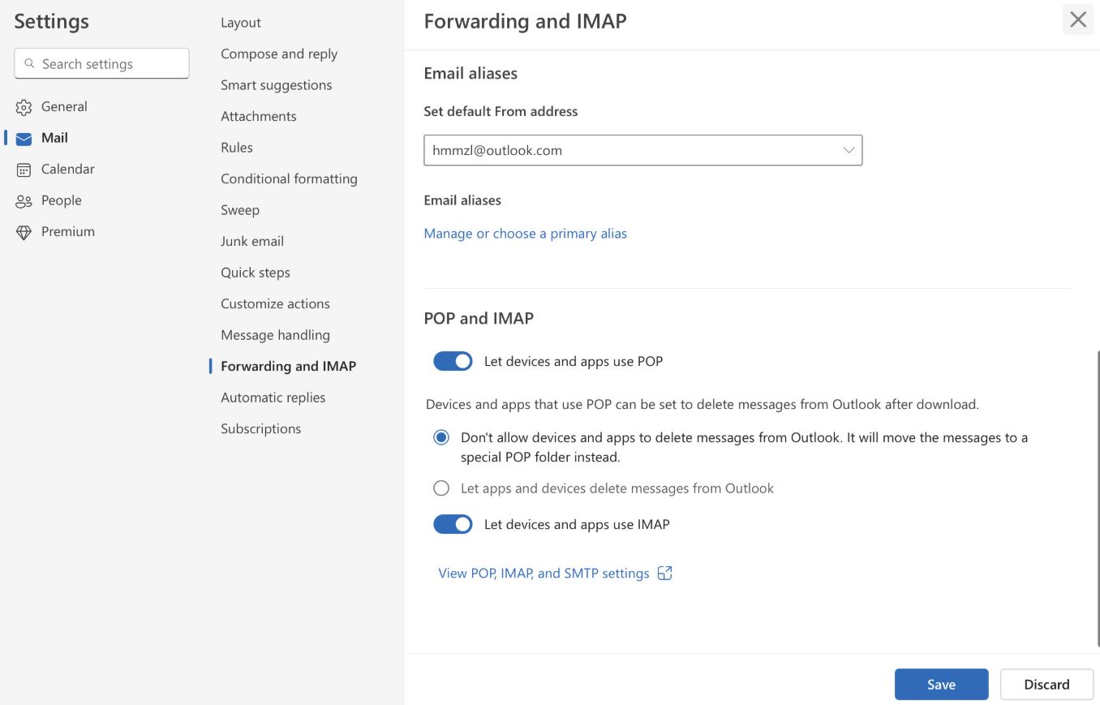Click the Set default From address label

click(x=501, y=111)
